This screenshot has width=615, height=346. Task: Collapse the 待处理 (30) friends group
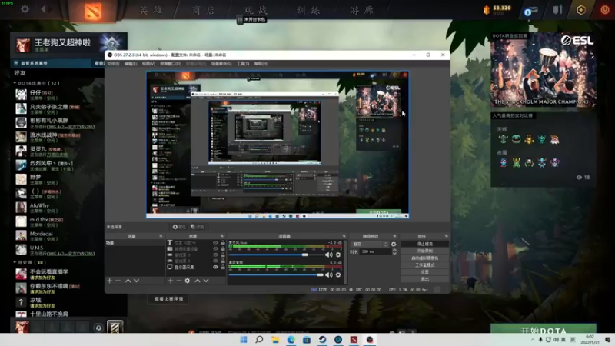point(15,262)
